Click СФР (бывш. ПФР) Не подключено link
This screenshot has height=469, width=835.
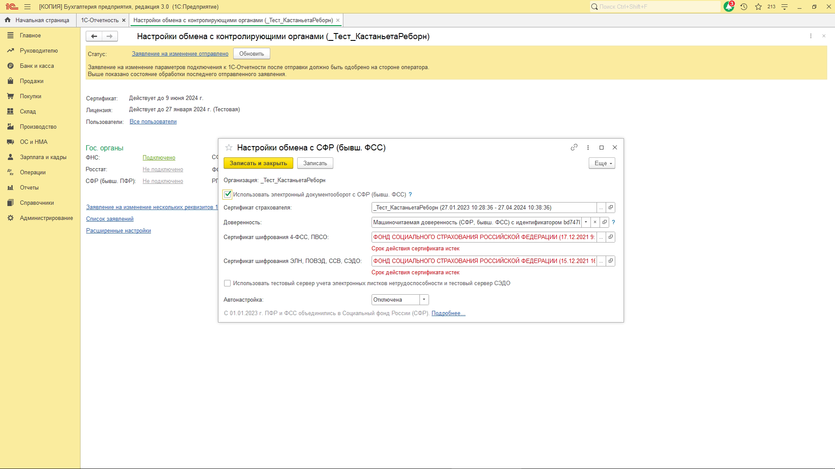163,181
